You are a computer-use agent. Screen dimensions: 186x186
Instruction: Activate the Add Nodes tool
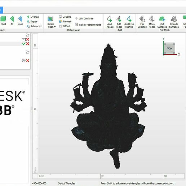(119, 22)
